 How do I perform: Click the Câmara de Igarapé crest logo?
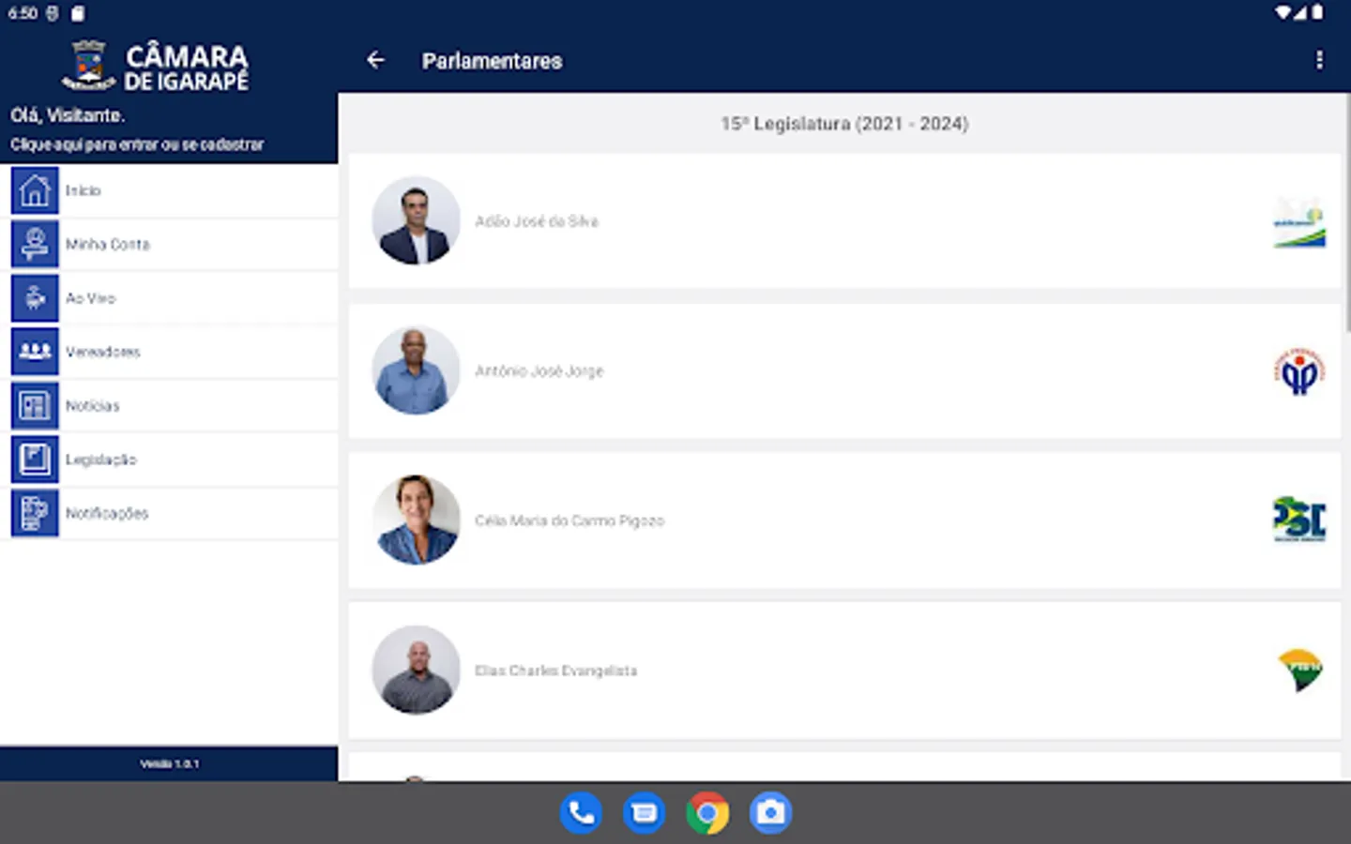pyautogui.click(x=88, y=65)
